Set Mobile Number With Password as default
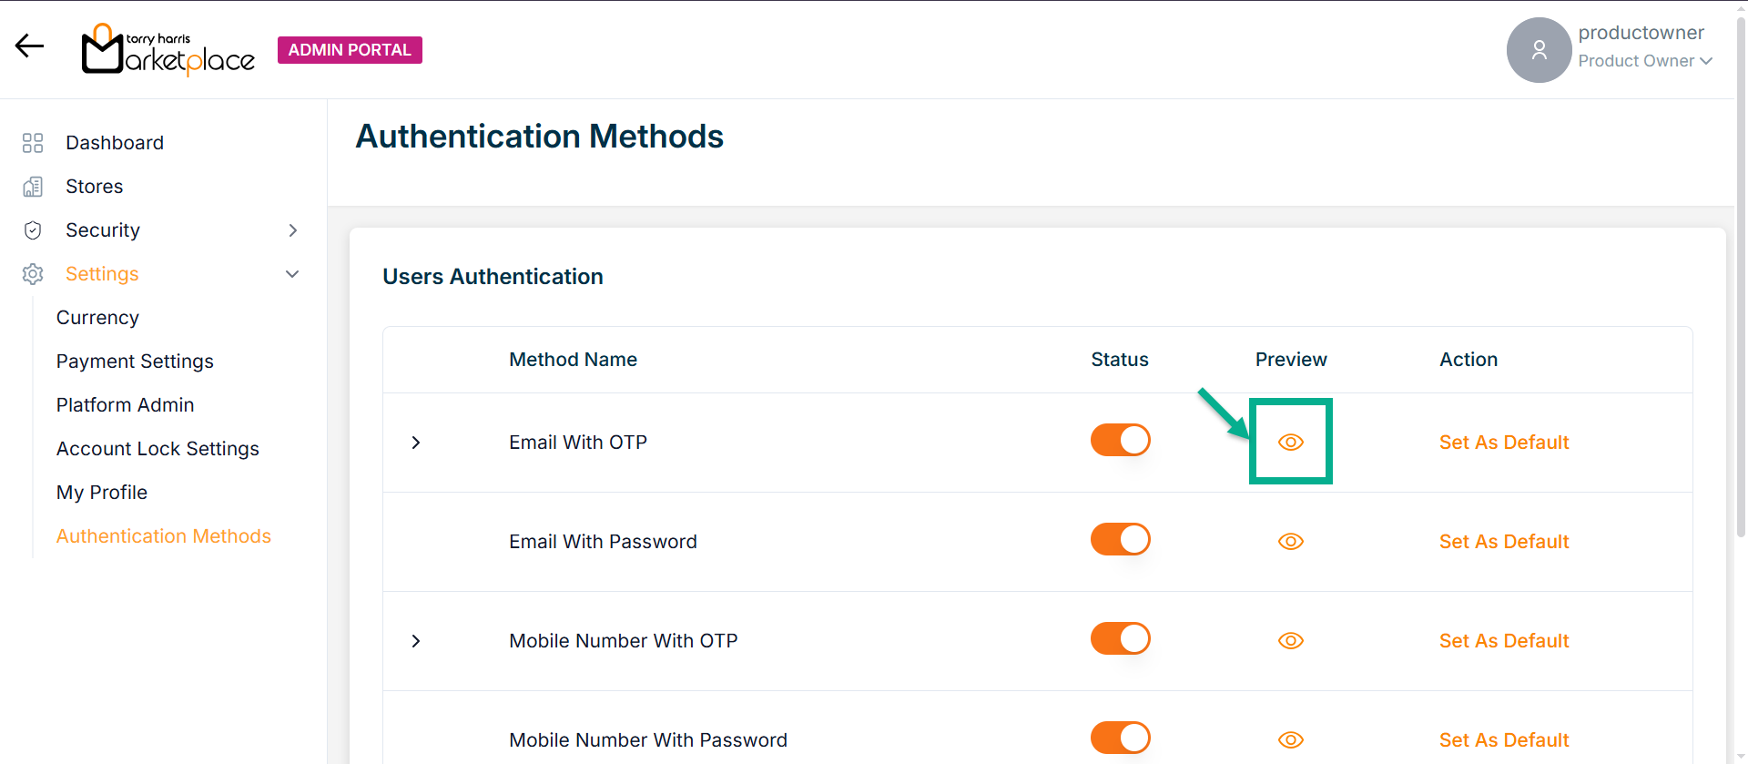The height and width of the screenshot is (764, 1748). click(x=1503, y=740)
